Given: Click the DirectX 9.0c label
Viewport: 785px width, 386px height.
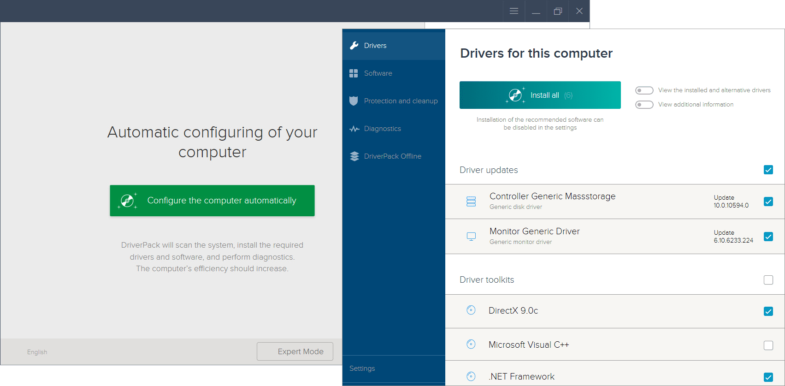Looking at the screenshot, I should (513, 310).
